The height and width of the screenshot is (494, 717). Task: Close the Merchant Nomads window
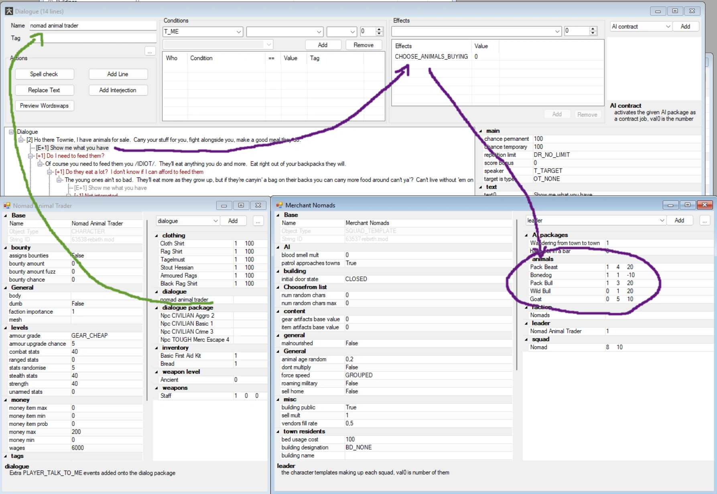pyautogui.click(x=705, y=205)
